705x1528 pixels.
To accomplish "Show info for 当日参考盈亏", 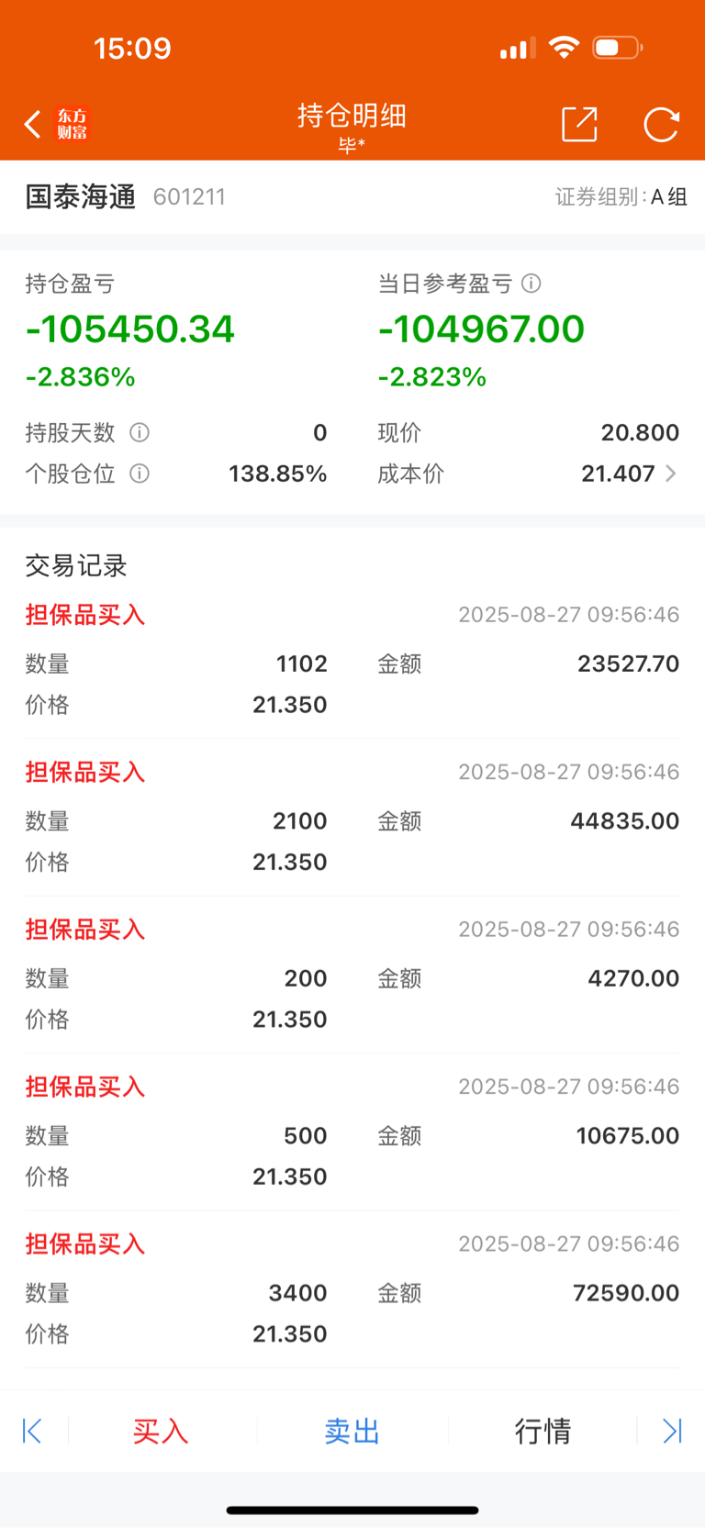I will (x=532, y=284).
